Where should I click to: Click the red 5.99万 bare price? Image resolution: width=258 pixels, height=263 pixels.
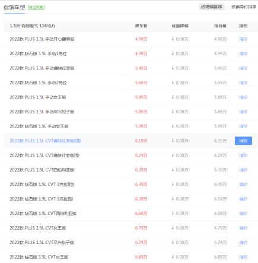click(x=141, y=126)
